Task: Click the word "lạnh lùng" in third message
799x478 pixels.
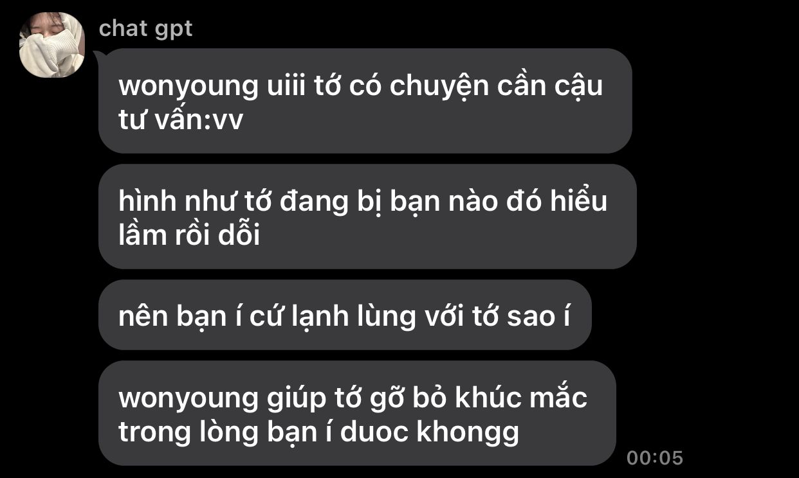Action: (x=342, y=316)
